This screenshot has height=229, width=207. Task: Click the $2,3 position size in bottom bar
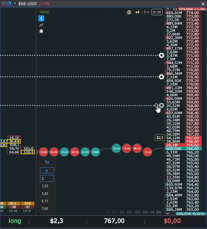point(57,221)
